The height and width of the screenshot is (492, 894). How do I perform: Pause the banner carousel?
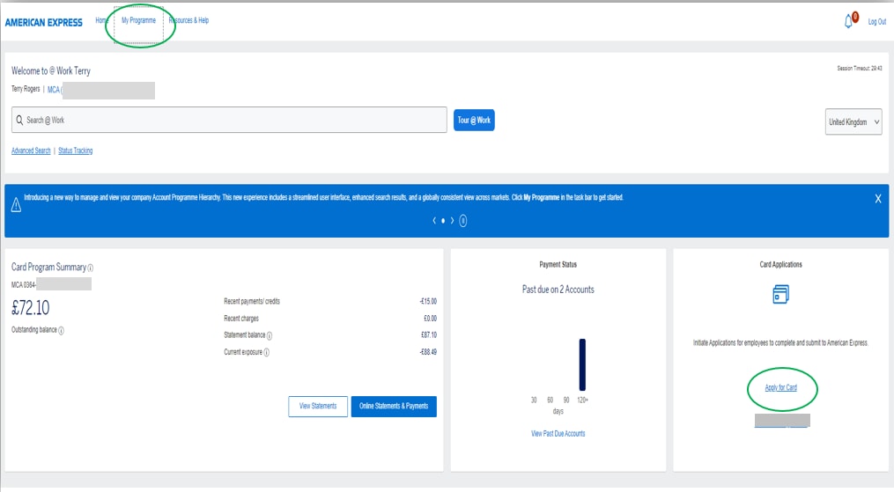coord(463,221)
